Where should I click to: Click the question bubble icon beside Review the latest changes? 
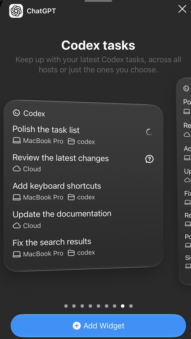[149, 159]
